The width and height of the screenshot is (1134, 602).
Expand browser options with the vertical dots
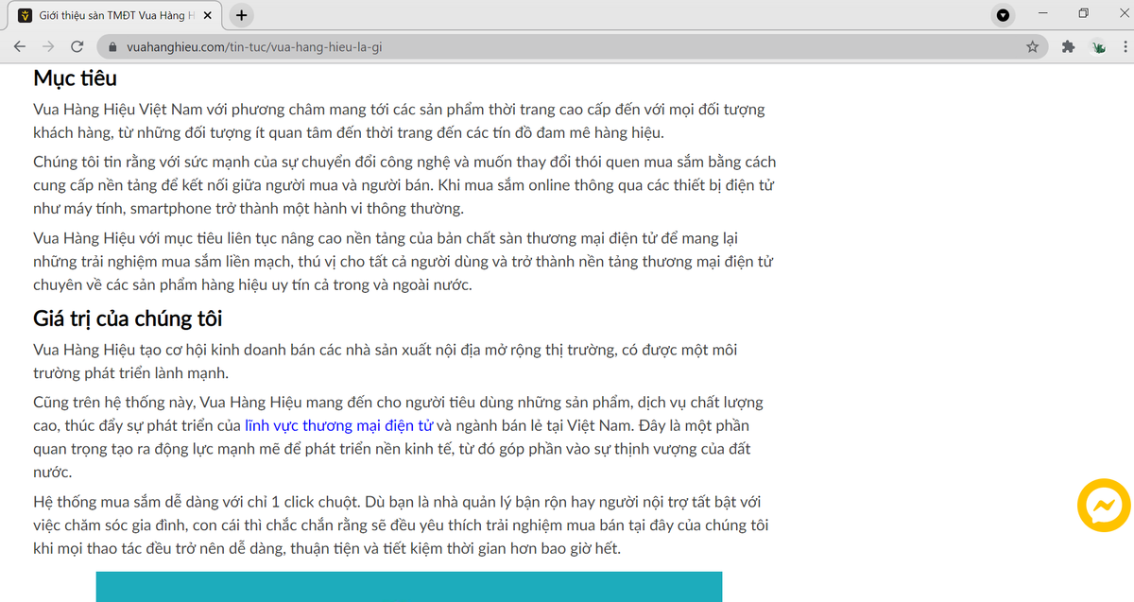tap(1125, 45)
